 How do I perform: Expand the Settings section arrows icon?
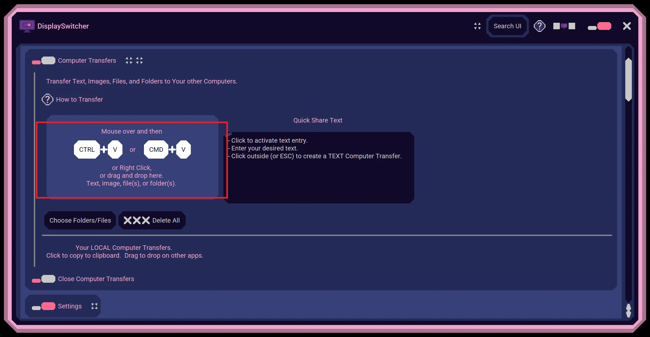(x=94, y=306)
